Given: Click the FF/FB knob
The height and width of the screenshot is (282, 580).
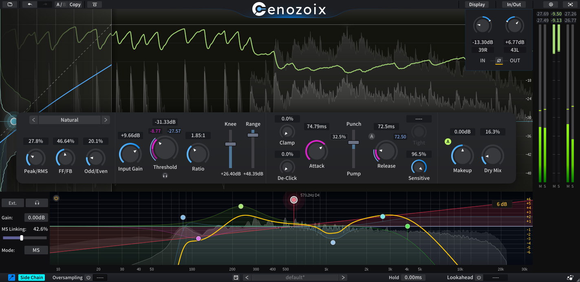Looking at the screenshot, I should tap(66, 158).
